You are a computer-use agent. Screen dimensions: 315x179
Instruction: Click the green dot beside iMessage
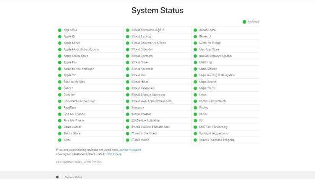127,108
